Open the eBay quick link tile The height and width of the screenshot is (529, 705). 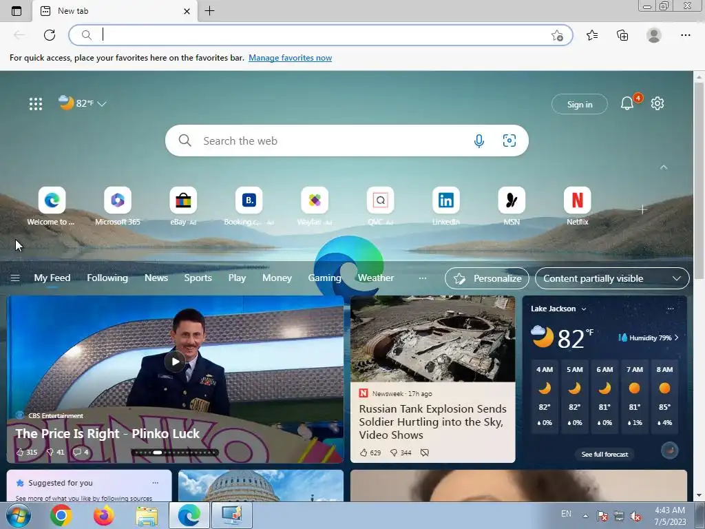(183, 207)
